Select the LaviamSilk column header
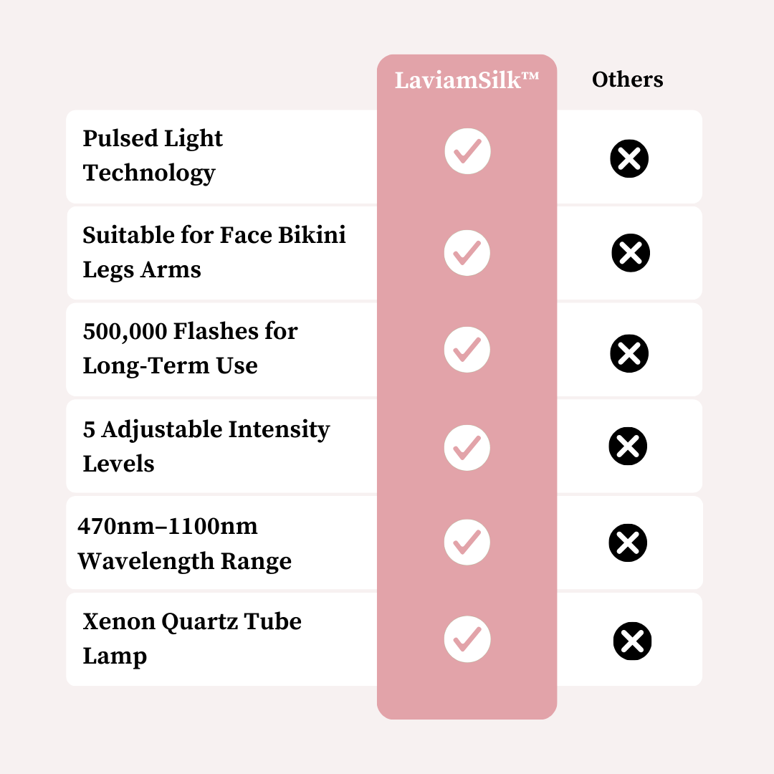774x774 pixels. tap(467, 80)
